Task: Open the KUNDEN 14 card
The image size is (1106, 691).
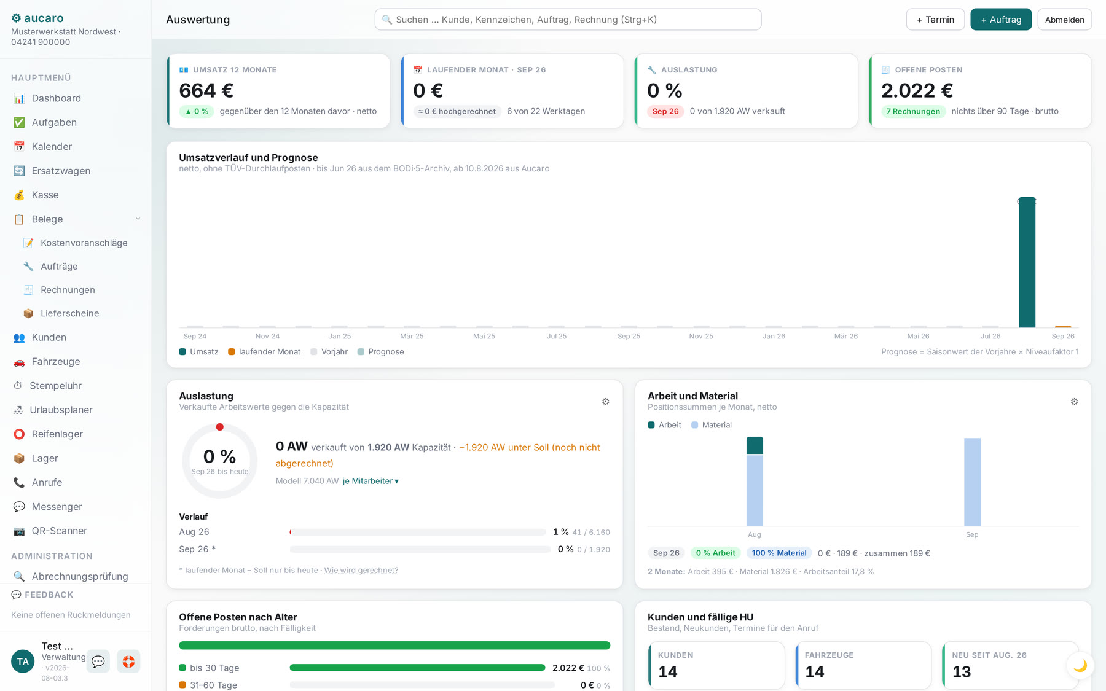Action: point(716,665)
